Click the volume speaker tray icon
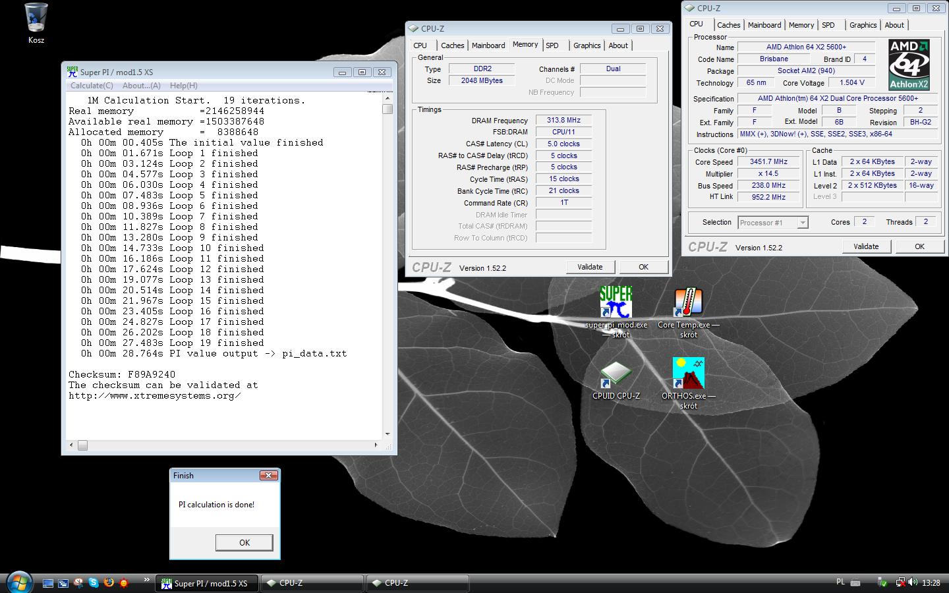This screenshot has width=949, height=593. pos(913,582)
